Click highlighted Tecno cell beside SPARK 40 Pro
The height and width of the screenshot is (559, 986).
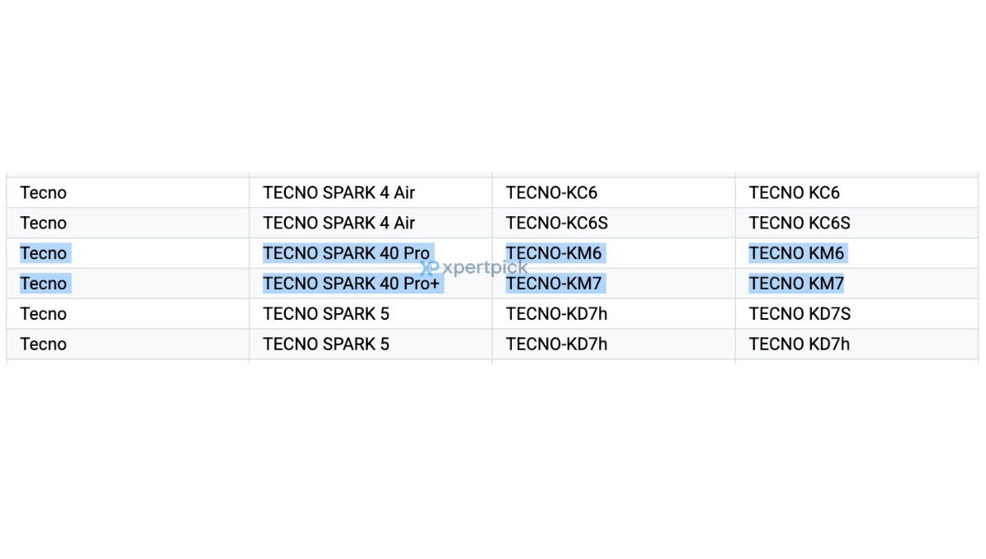tap(127, 253)
